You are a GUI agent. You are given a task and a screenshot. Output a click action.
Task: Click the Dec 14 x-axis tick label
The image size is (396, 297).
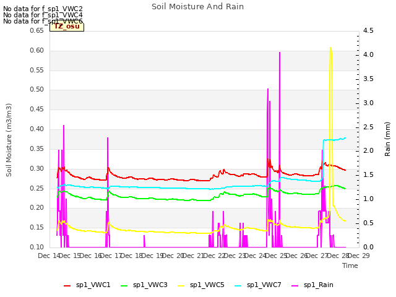49,256
